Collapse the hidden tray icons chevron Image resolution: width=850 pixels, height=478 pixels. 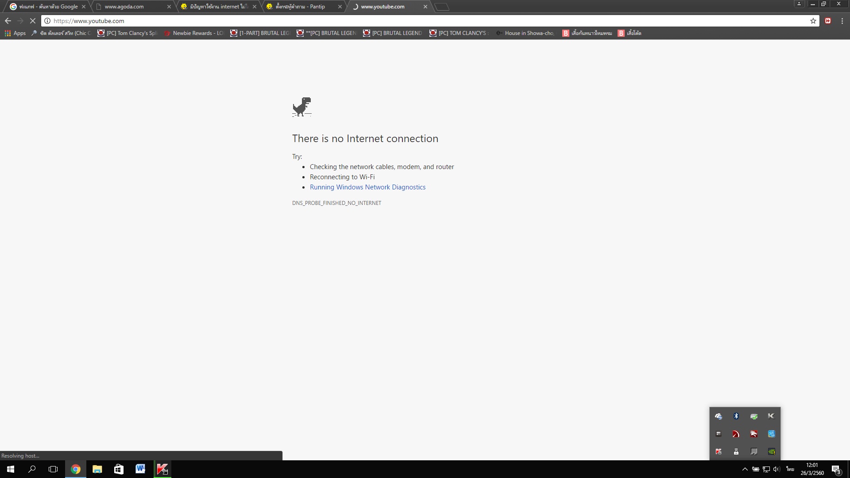[x=745, y=469]
